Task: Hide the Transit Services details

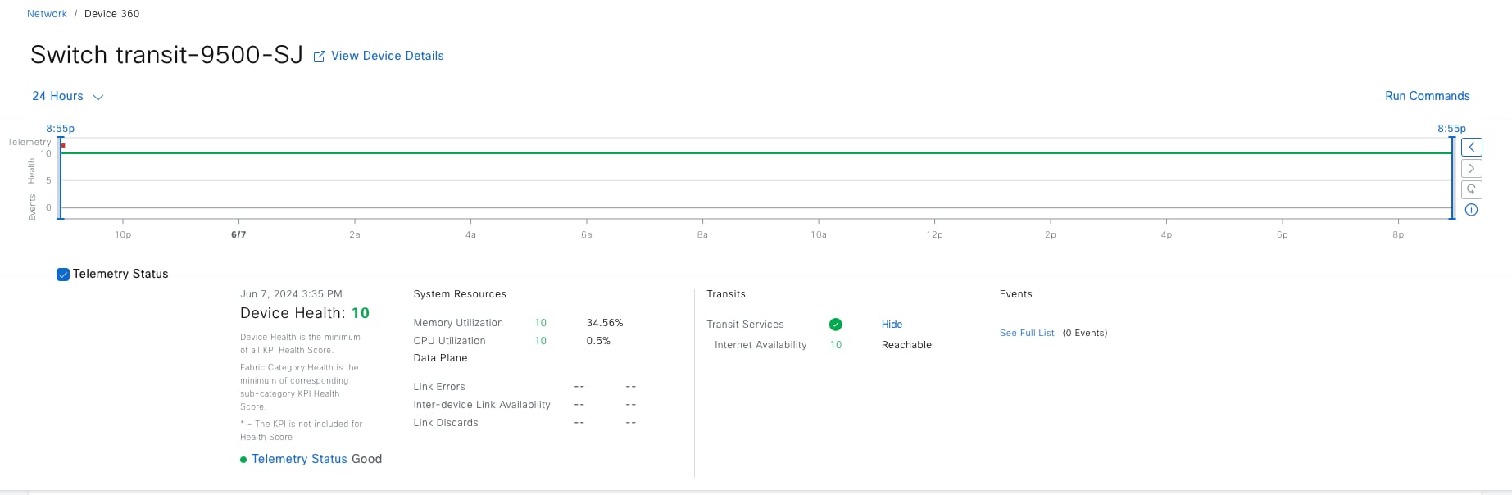Action: click(x=892, y=325)
